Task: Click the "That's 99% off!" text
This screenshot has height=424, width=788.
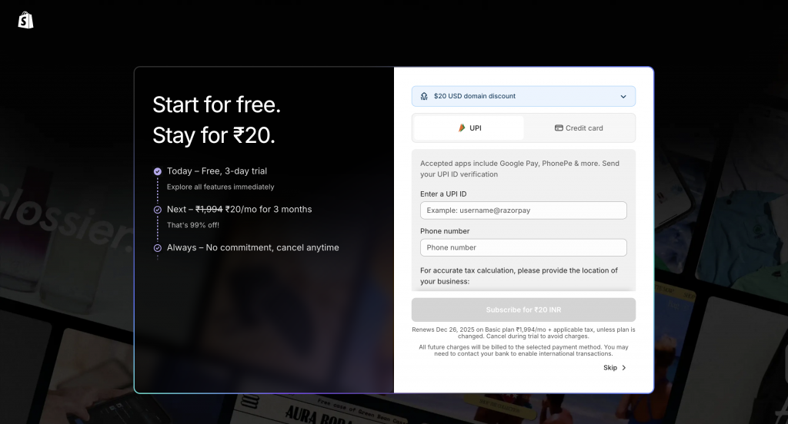Action: coord(193,225)
